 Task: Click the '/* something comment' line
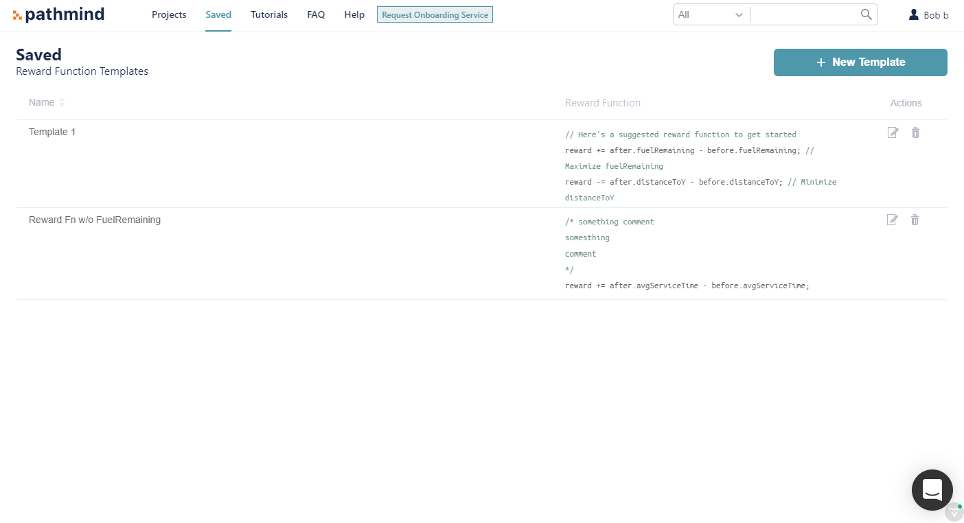(610, 222)
